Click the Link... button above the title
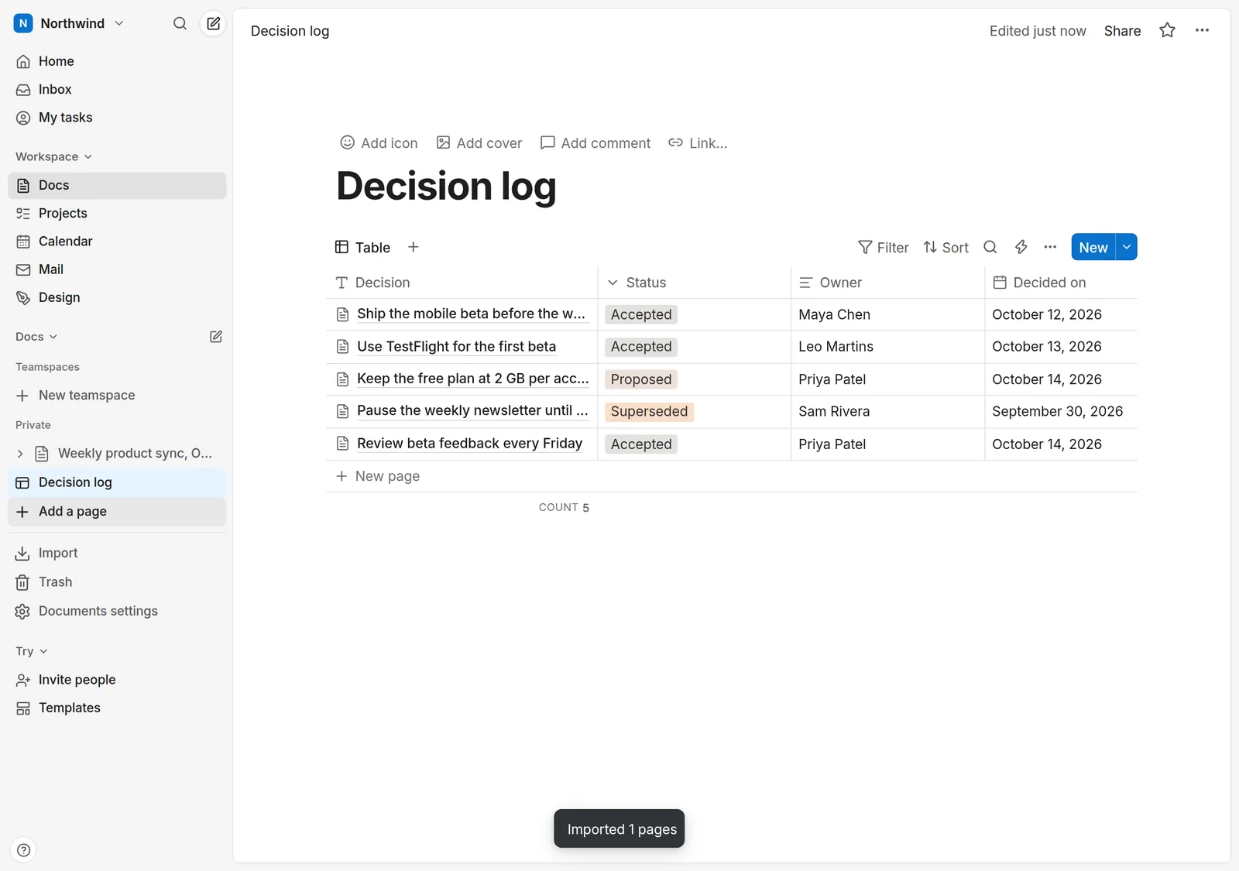1239x871 pixels. click(x=698, y=142)
